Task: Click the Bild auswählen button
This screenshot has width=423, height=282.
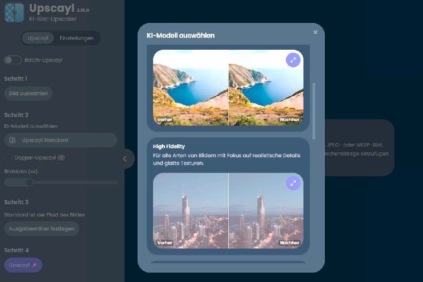Action: click(x=29, y=94)
